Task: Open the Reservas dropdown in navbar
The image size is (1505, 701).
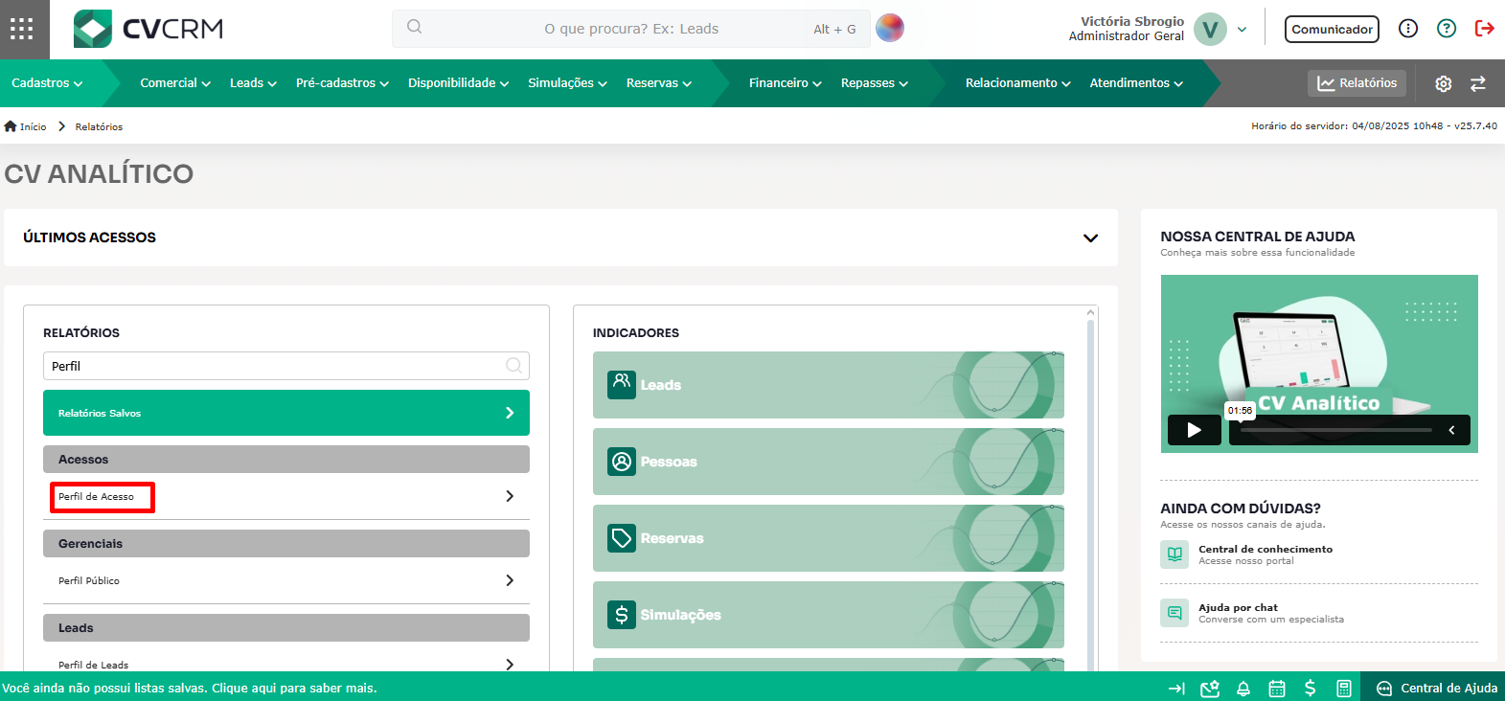Action: pyautogui.click(x=659, y=83)
